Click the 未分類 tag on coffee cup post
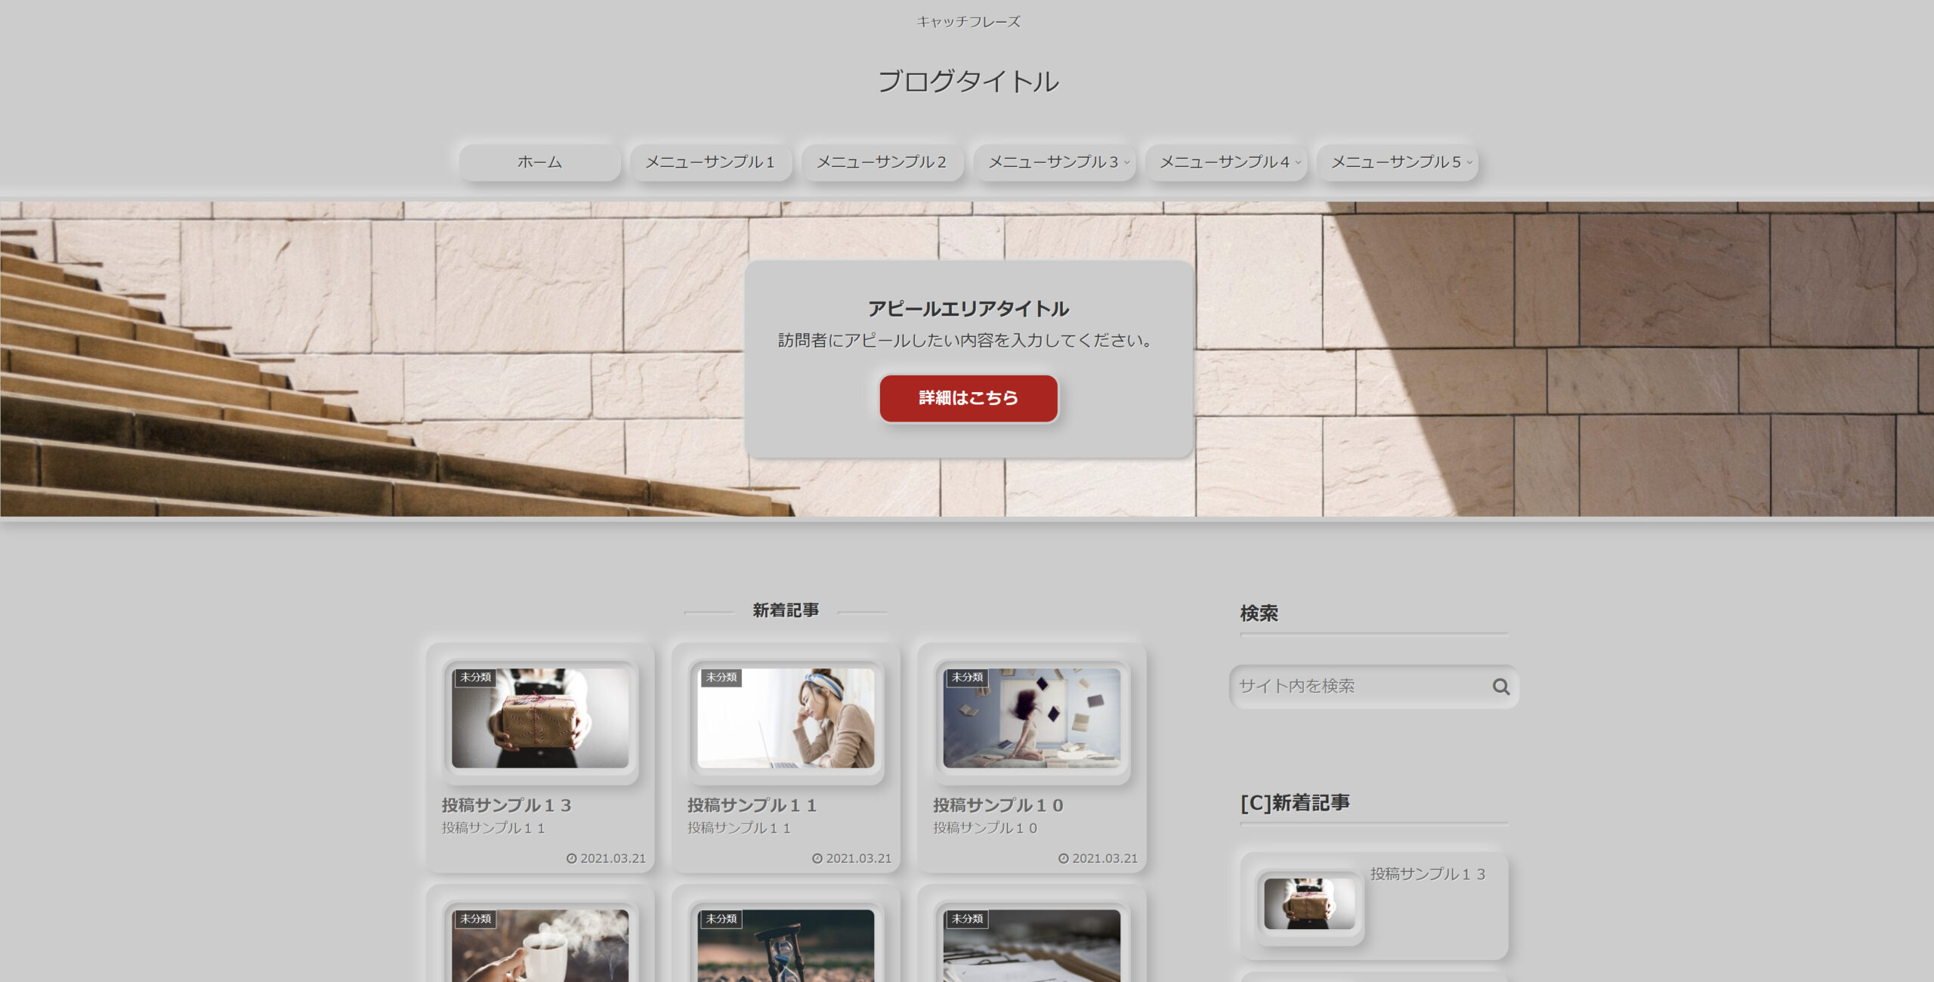The height and width of the screenshot is (982, 1934). click(475, 919)
